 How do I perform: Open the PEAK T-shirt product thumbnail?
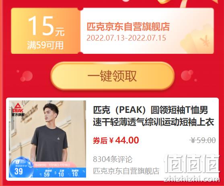47,139
